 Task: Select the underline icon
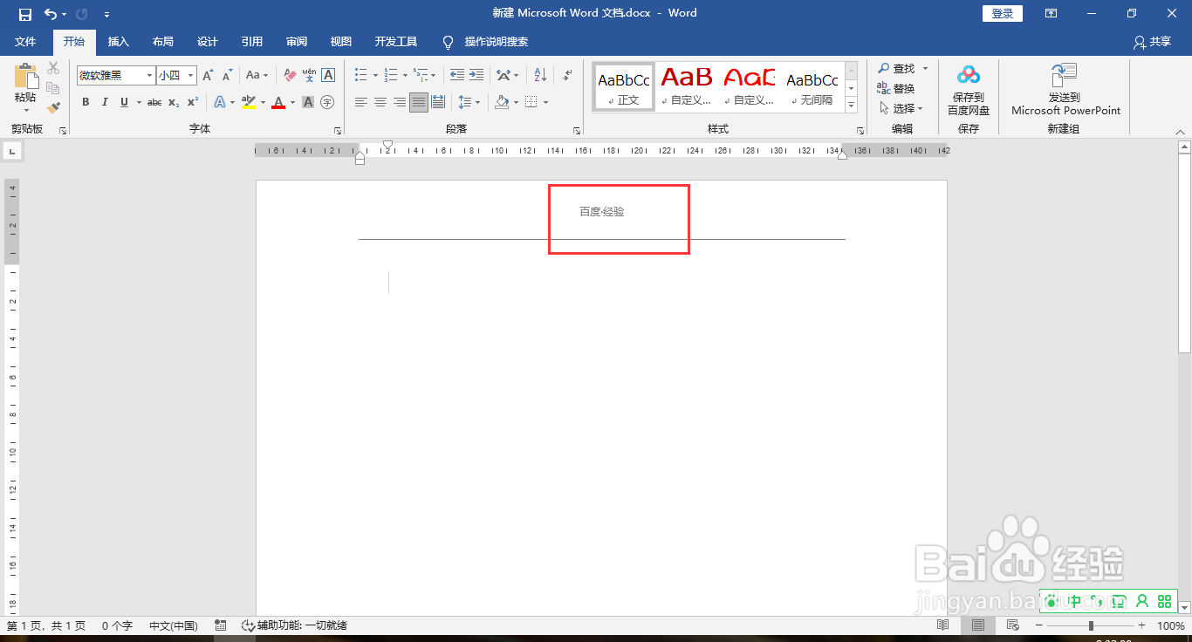coord(123,102)
